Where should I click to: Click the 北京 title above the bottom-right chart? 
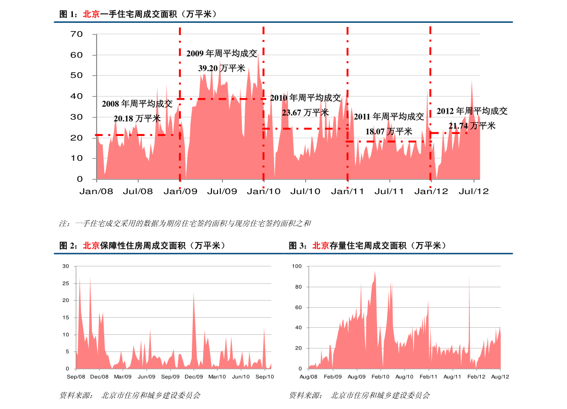[320, 245]
